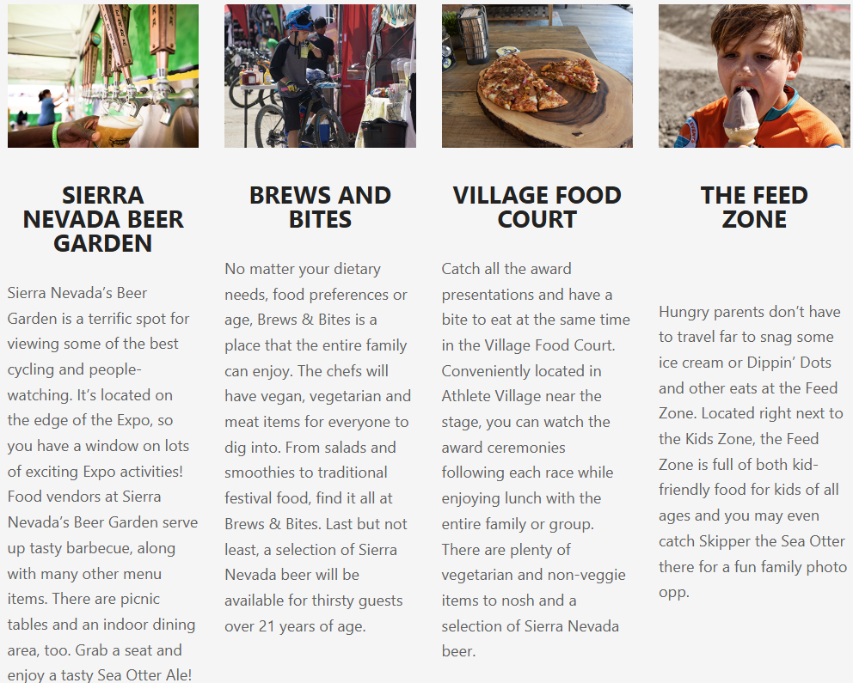
Task: Select the boy eating ice cream photo
Action: coord(755,76)
